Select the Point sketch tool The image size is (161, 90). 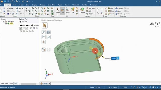click(39, 11)
